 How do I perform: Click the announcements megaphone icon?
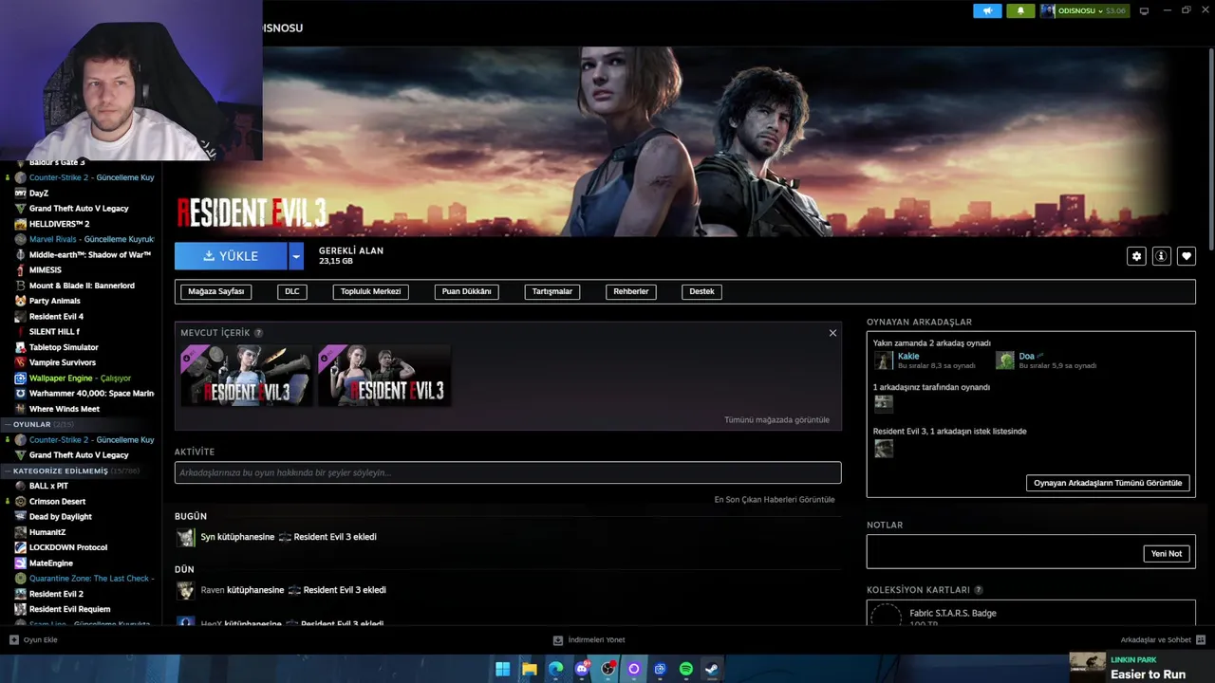click(987, 10)
